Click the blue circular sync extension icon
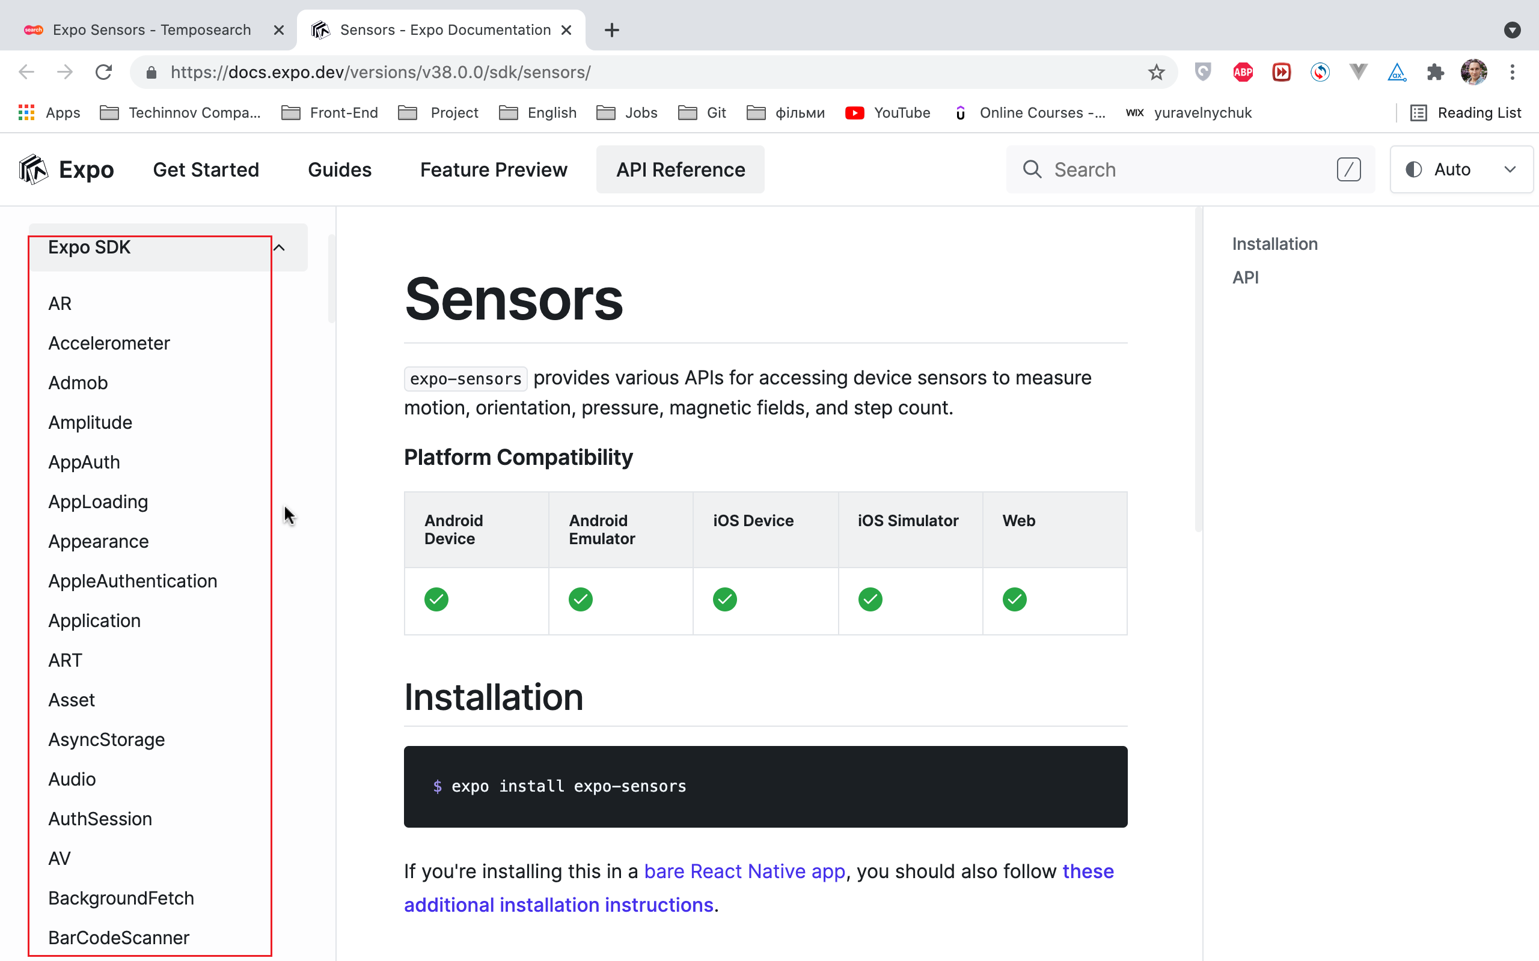 [x=1320, y=72]
